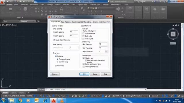The image size is (184, 103).
Task: Increase Major line every value with stepper
Action: pos(106,51)
